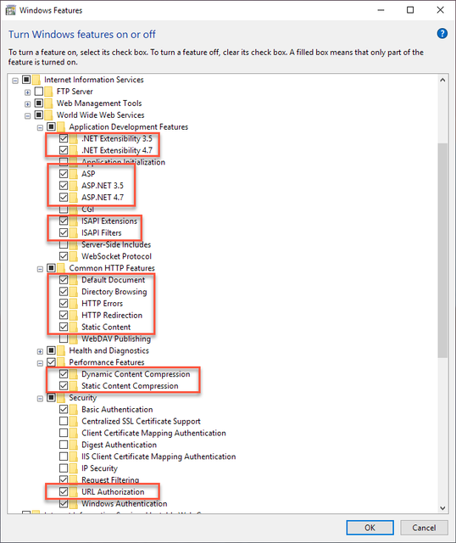This screenshot has height=543, width=456.
Task: Enable the CGI checkbox
Action: tap(64, 210)
